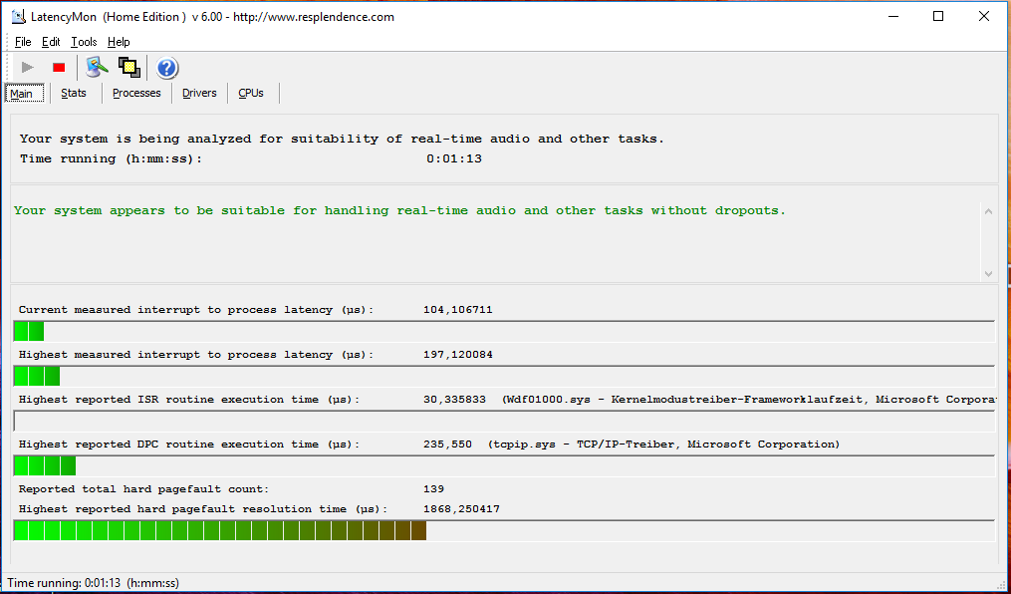This screenshot has height=594, width=1011.
Task: Click 'Highest reported DPC routine execution time' label
Action: tap(189, 445)
